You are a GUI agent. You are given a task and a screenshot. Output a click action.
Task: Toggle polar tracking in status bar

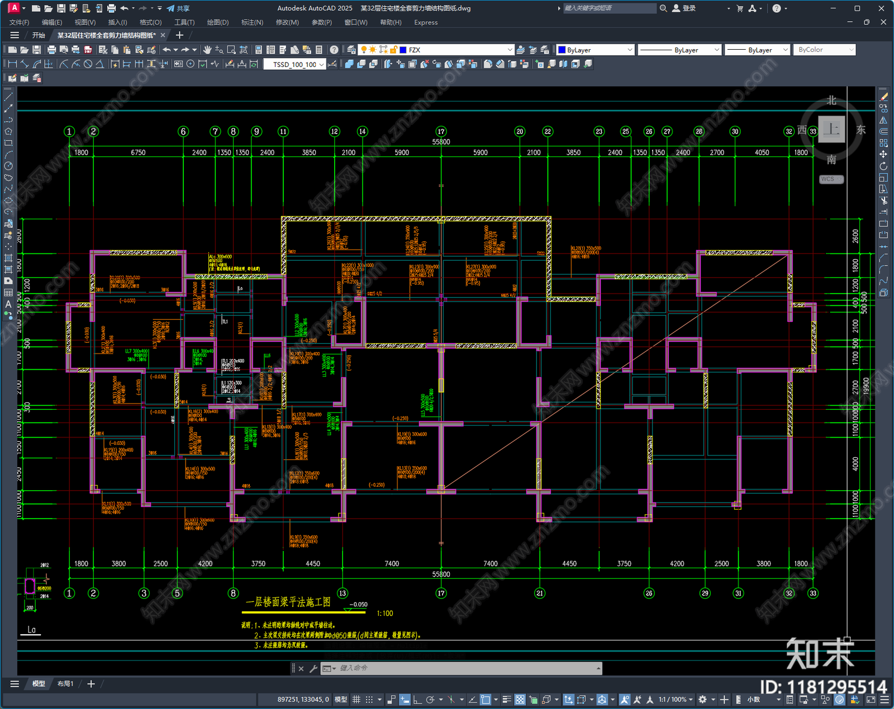430,700
